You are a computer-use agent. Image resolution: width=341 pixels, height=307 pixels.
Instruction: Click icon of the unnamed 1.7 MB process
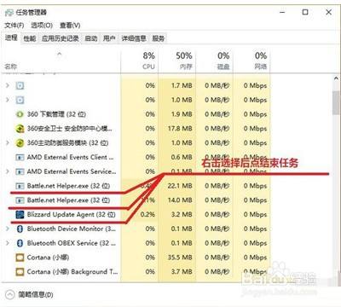[20, 85]
